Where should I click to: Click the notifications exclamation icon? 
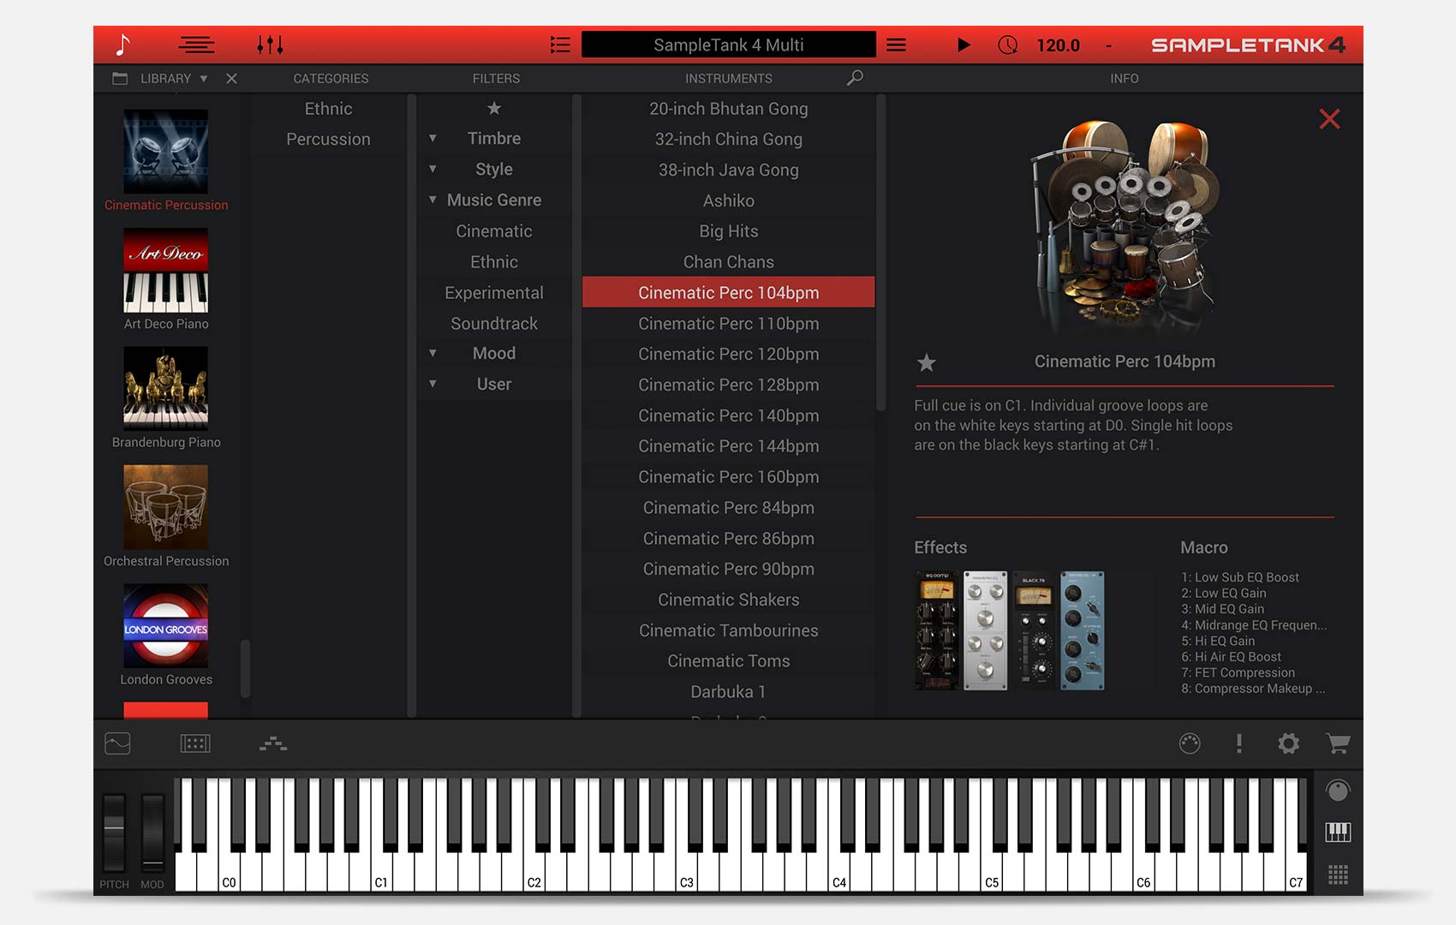(x=1238, y=744)
